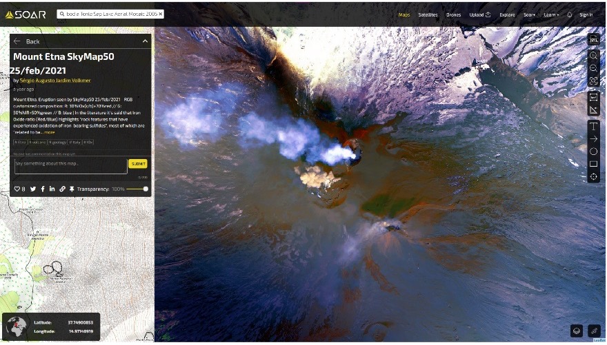Image resolution: width=607 pixels, height=345 pixels.
Task: Expand the description with 'more' link
Action: click(50, 132)
